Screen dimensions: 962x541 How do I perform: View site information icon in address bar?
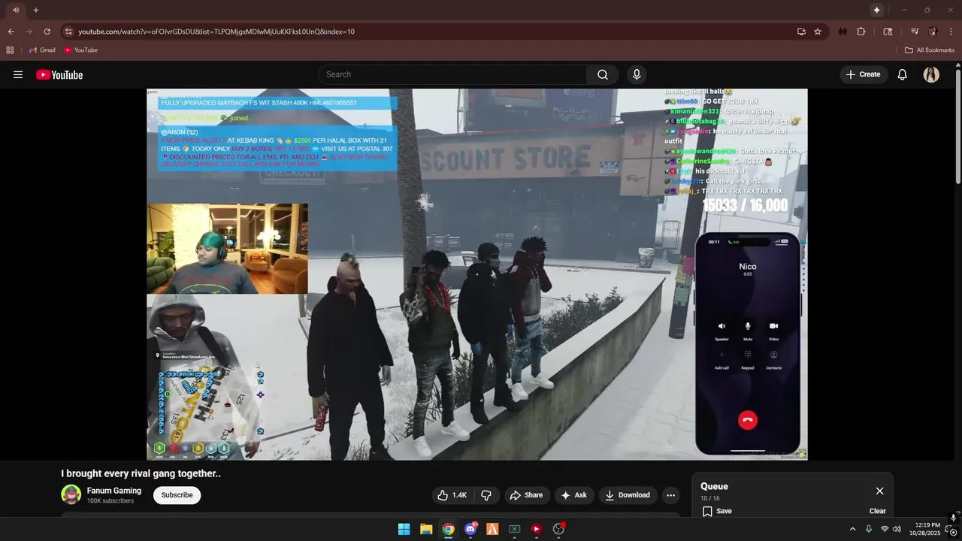[x=68, y=32]
